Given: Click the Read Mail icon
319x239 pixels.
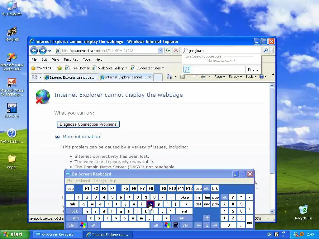Looking at the screenshot, I should [195, 77].
